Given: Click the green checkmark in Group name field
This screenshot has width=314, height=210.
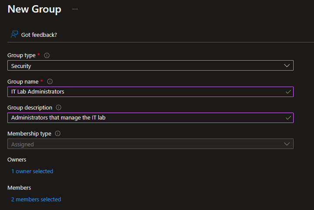Looking at the screenshot, I should tap(288, 92).
